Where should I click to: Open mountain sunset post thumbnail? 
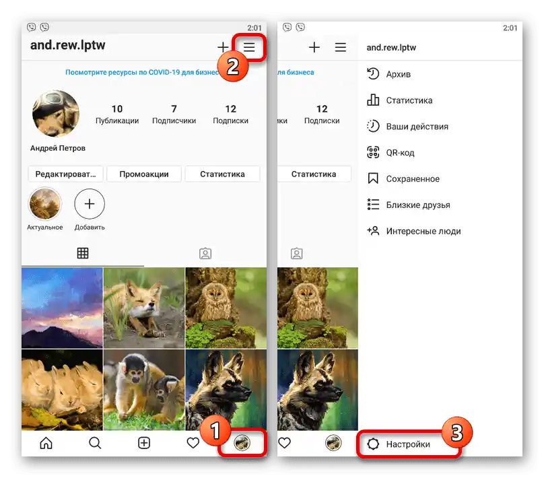click(62, 308)
